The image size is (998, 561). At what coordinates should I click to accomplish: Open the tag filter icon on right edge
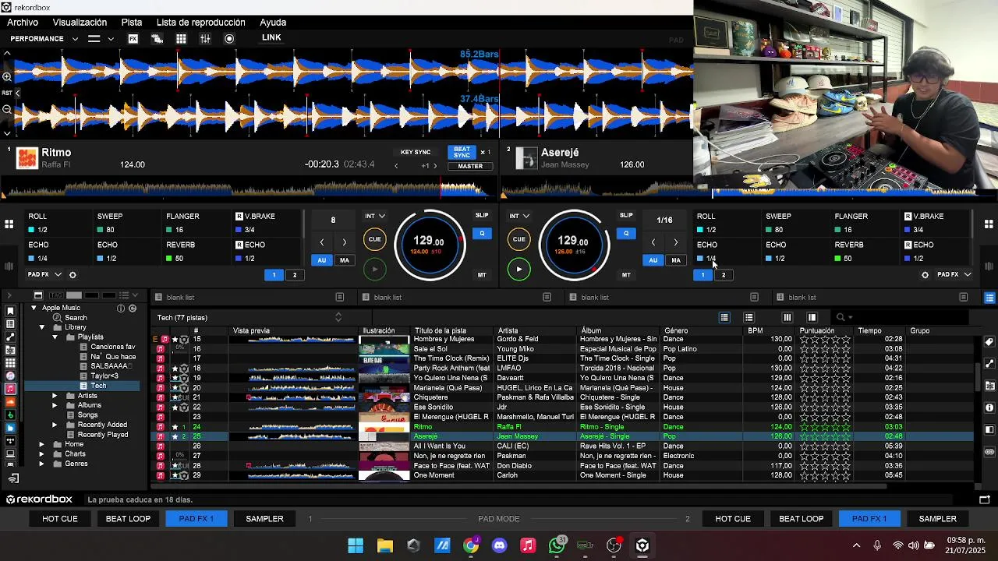coord(989,342)
